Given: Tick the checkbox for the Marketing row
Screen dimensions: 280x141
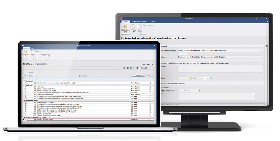Looking at the screenshot, I should click(26, 87).
